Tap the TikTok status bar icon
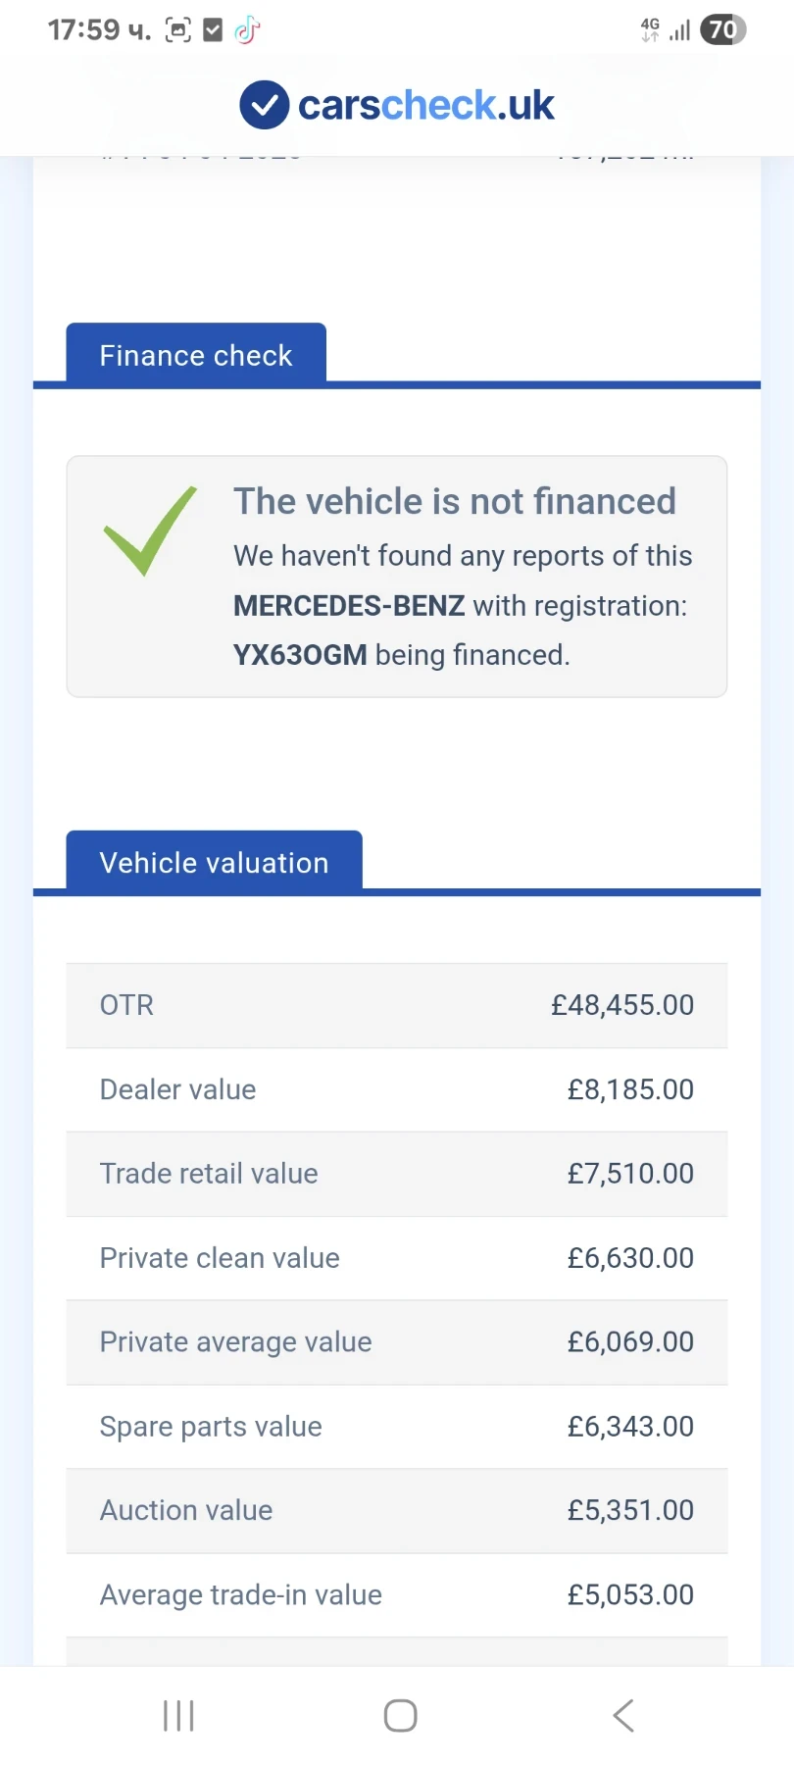The width and height of the screenshot is (794, 1765). click(247, 30)
